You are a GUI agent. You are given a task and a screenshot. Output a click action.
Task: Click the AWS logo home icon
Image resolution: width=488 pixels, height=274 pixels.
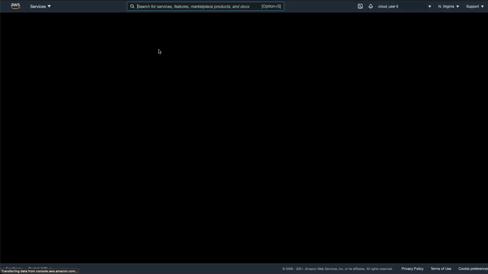tap(15, 6)
